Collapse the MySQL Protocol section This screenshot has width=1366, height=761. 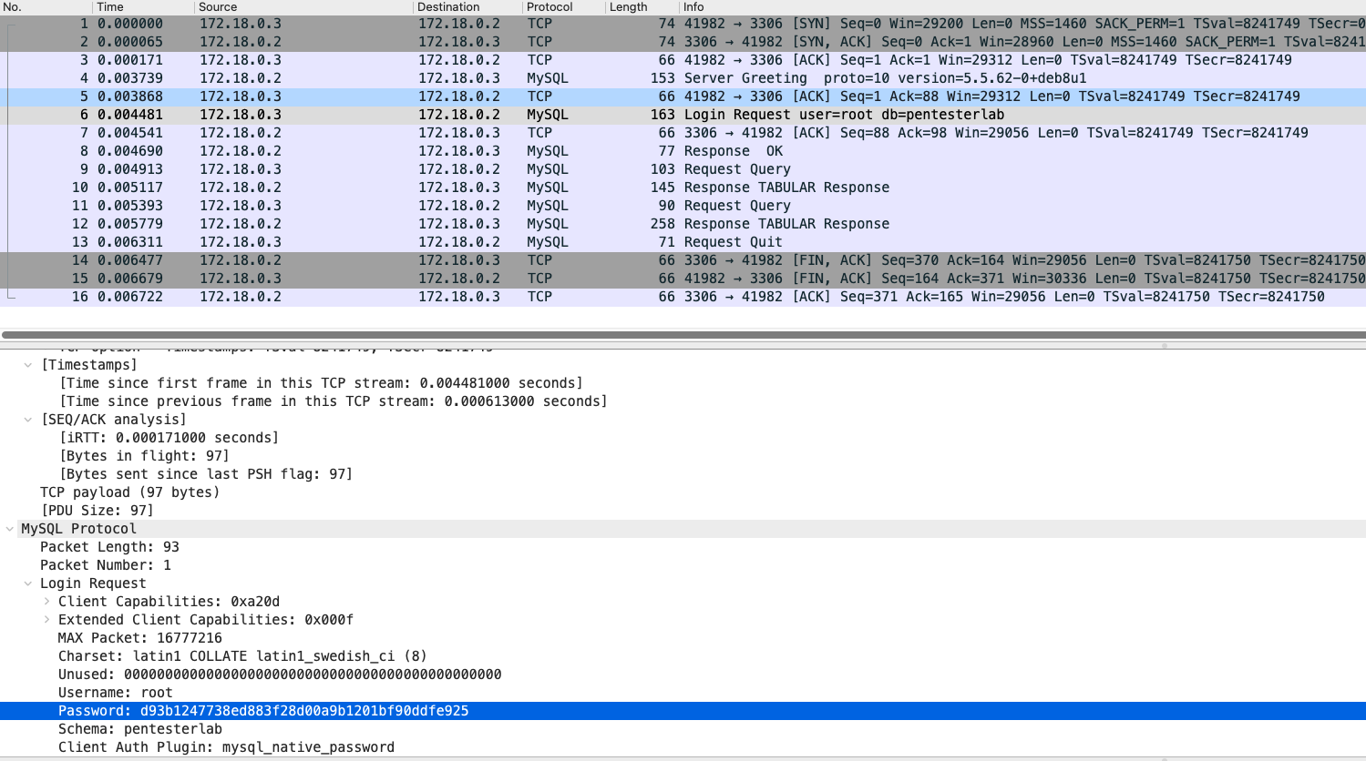10,529
